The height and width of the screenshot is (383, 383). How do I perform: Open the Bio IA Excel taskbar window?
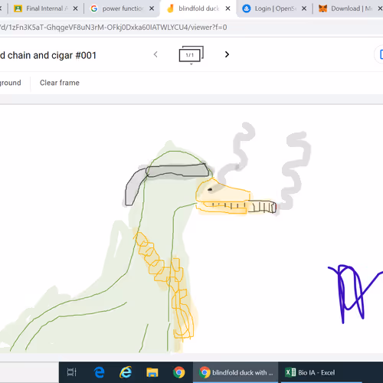[310, 372]
